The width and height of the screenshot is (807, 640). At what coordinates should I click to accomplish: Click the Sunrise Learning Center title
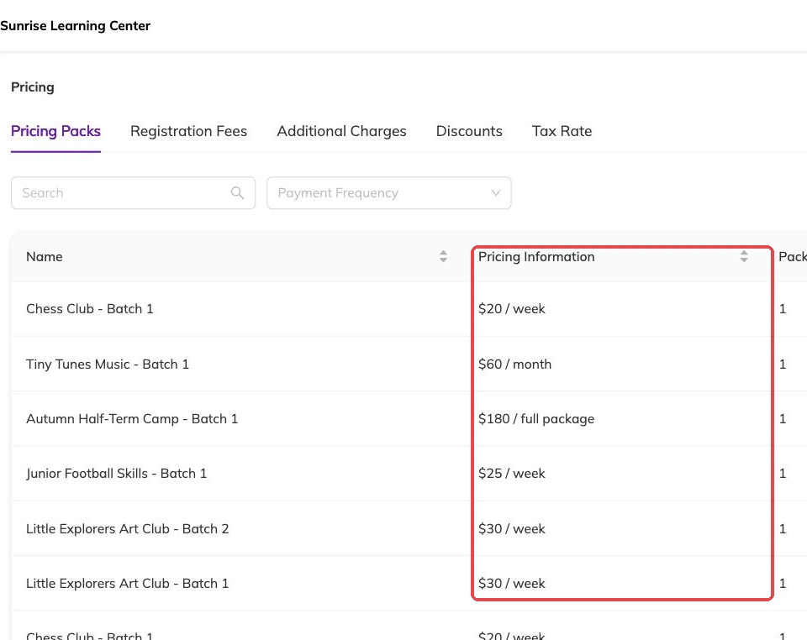click(75, 26)
